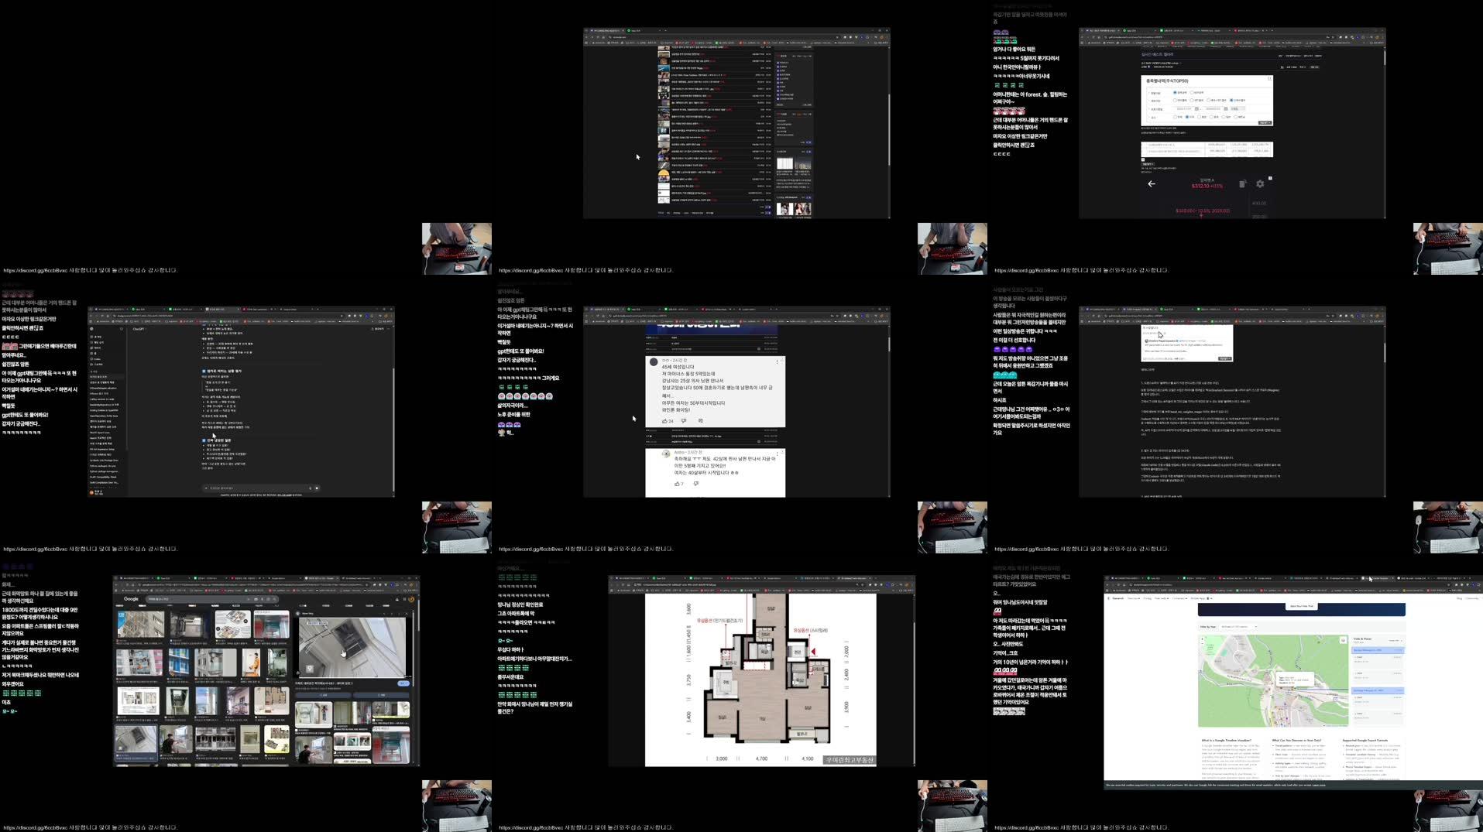Expand the Visits & Places sort dropdown
This screenshot has width=1483, height=832.
[x=1394, y=640]
